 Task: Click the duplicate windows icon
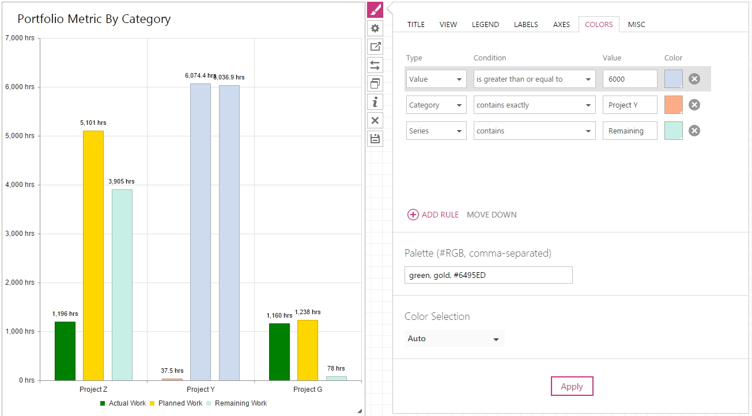(x=375, y=83)
